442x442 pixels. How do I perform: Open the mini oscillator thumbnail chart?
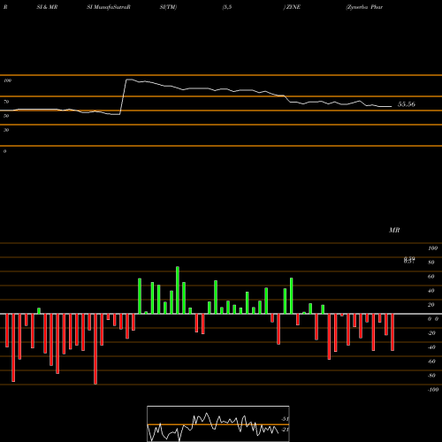[x=218, y=423]
